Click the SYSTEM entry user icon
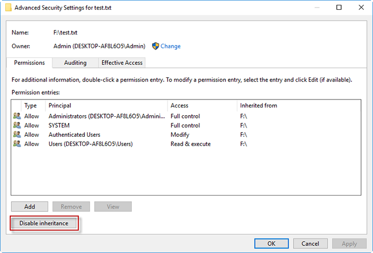The height and width of the screenshot is (253, 373). tap(17, 125)
